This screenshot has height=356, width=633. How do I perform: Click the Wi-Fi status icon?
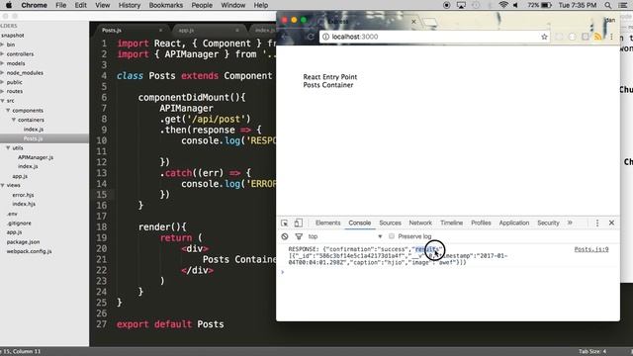[503, 5]
